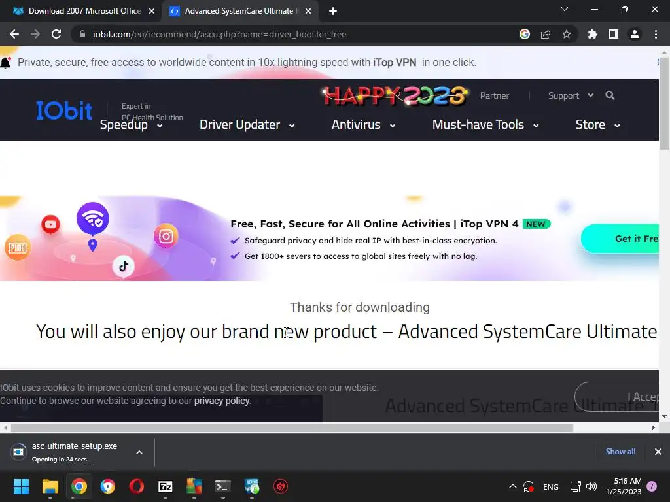The image size is (670, 502).
Task: Click the Get it Free button
Action: click(x=620, y=239)
